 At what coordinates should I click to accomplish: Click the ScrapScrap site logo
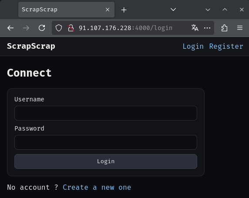coord(31,46)
